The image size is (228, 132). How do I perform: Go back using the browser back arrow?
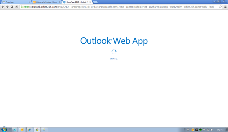point(3,7)
